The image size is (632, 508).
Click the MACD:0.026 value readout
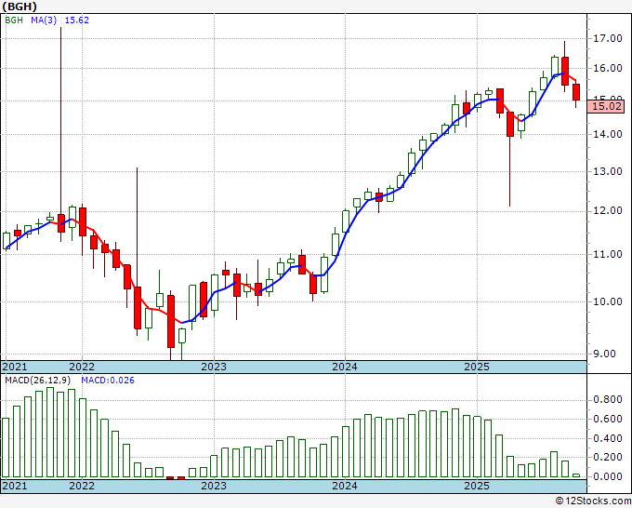point(108,381)
